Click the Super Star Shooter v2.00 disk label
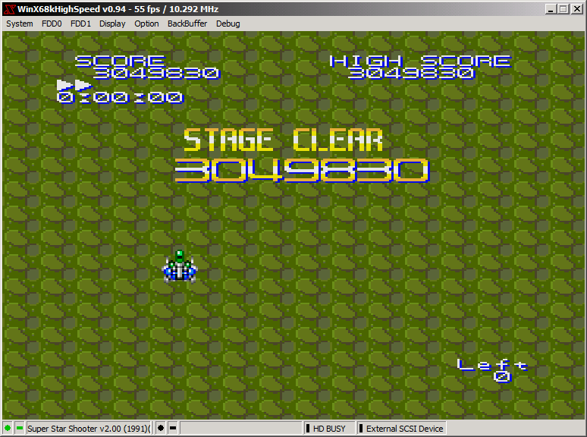Image resolution: width=587 pixels, height=437 pixels. click(x=89, y=429)
